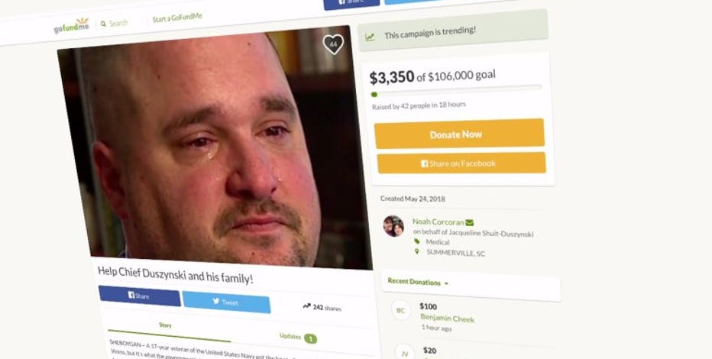Click the blue Facebook Share button
This screenshot has width=712, height=359.
[139, 296]
